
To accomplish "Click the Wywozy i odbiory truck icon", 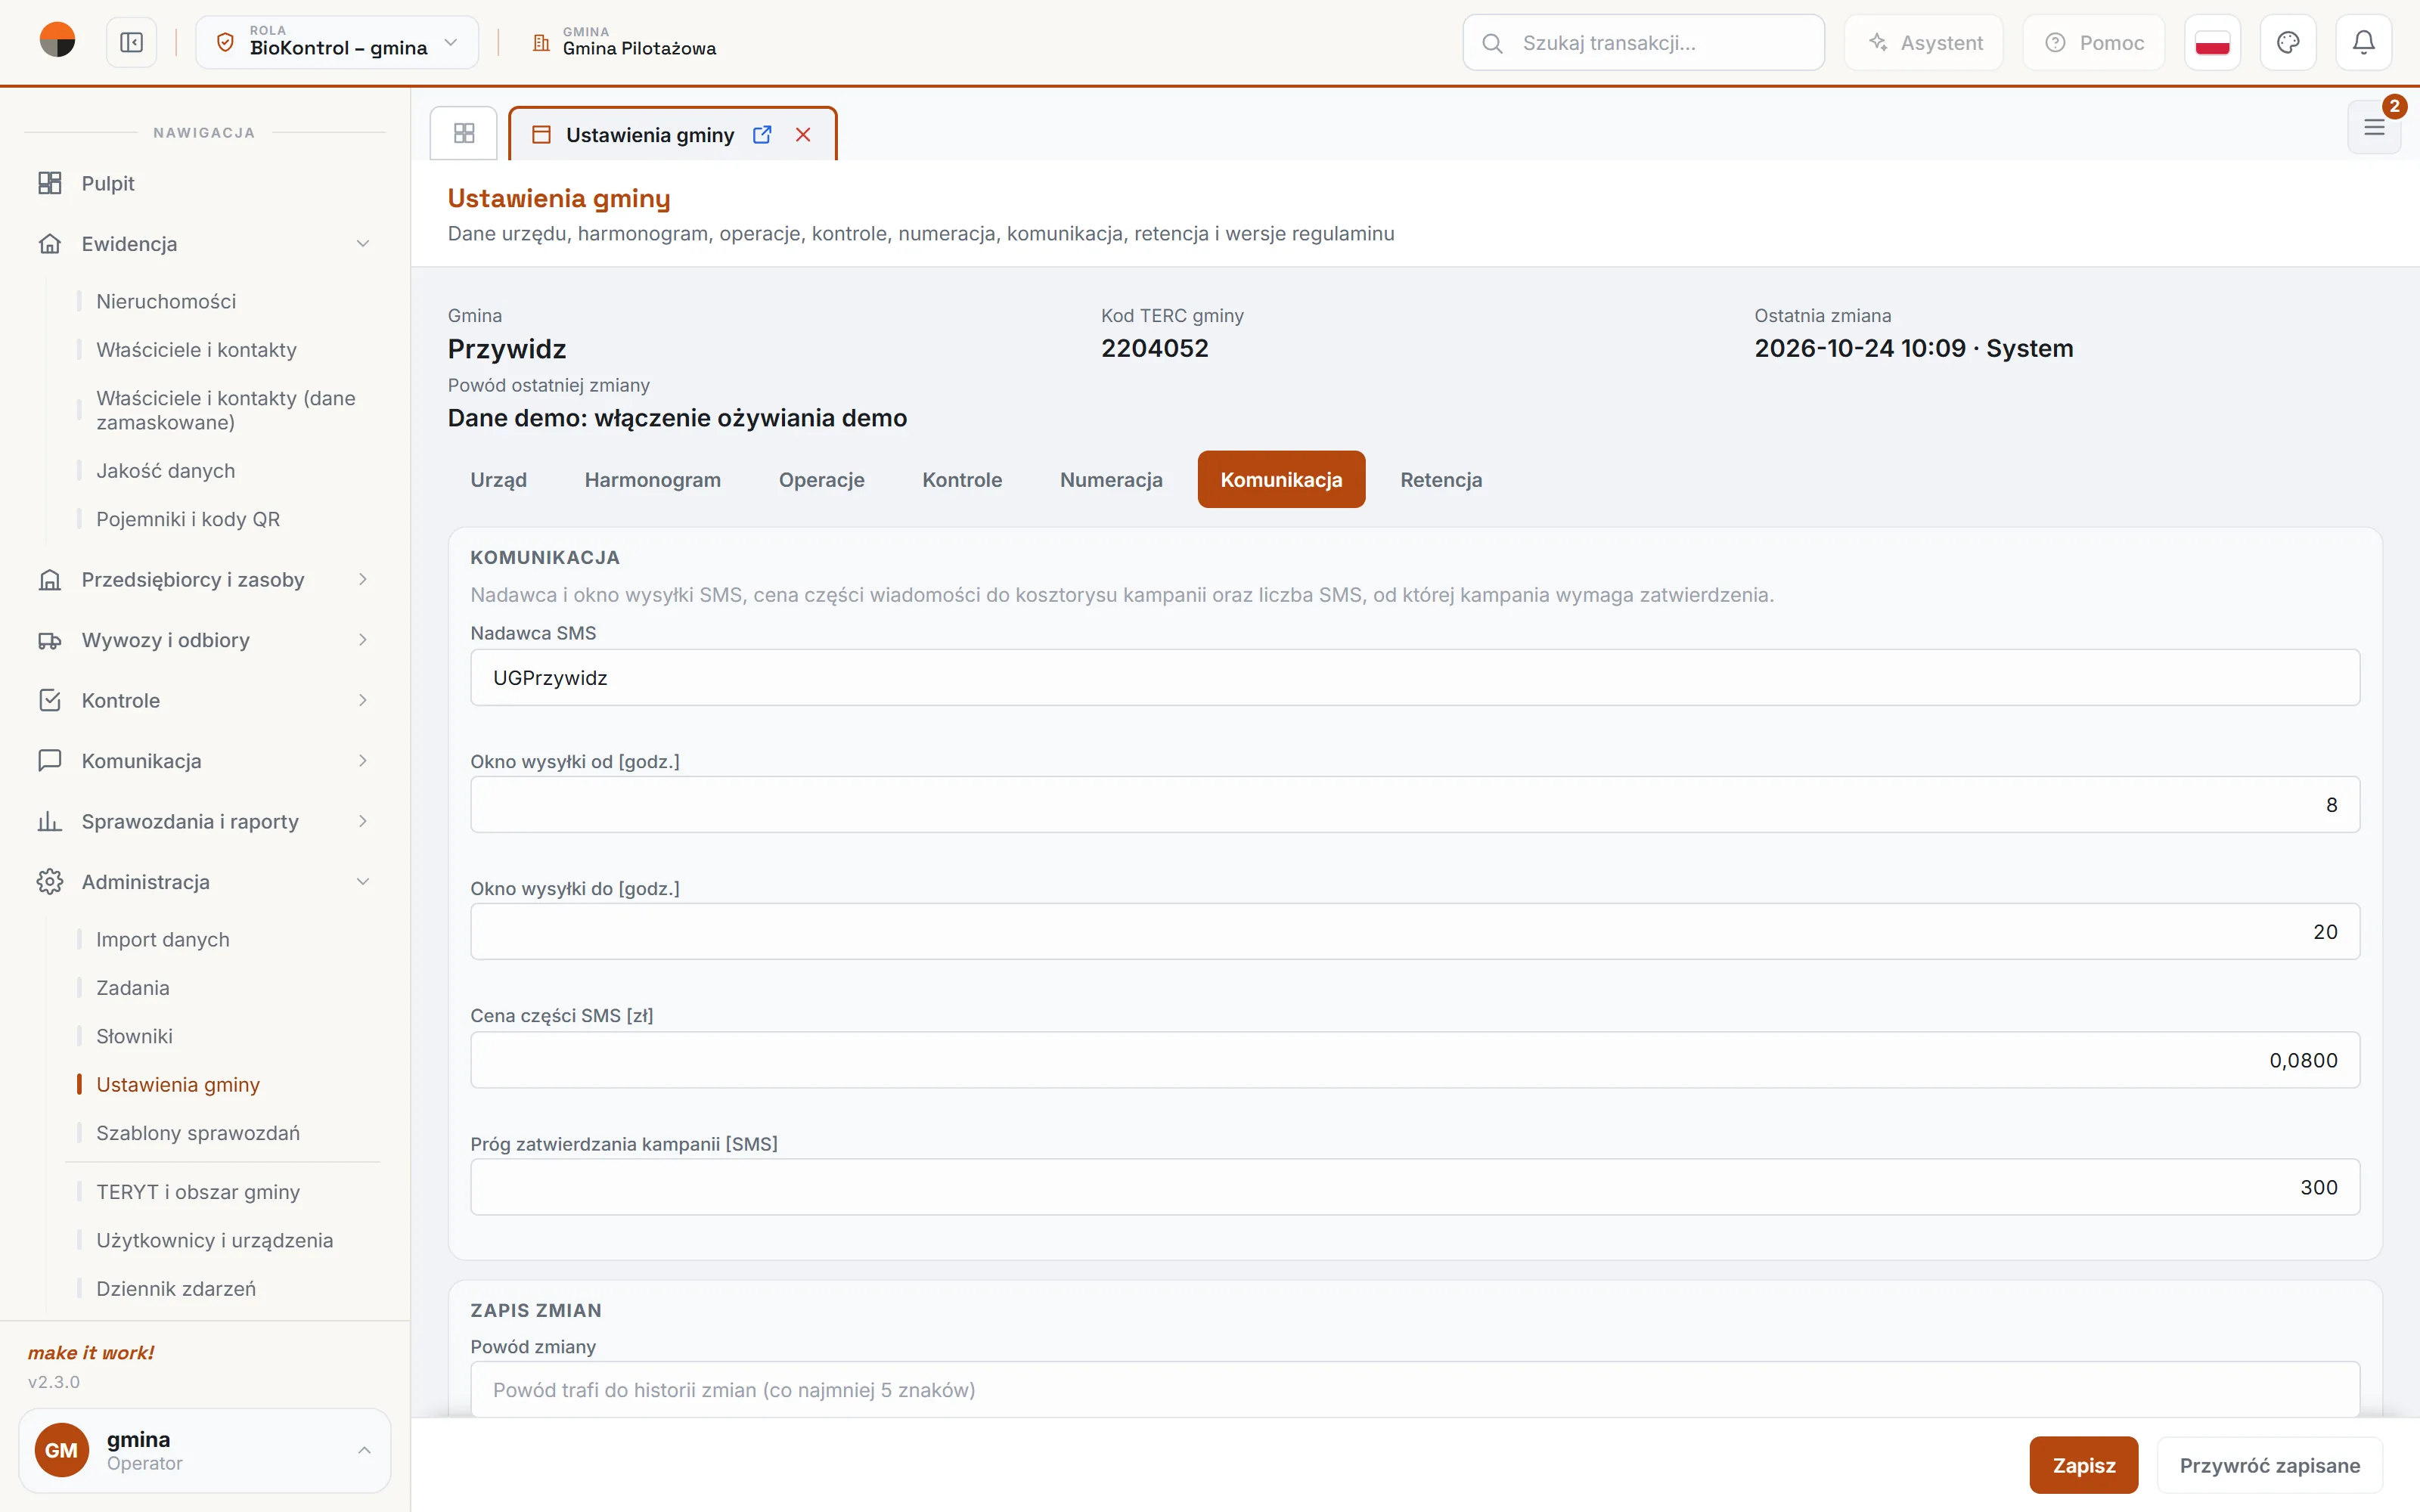I will pos(49,640).
